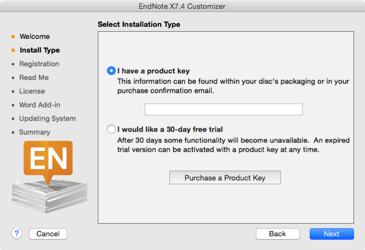365x250 pixels.
Task: Click the blue help question mark icon
Action: 16,234
